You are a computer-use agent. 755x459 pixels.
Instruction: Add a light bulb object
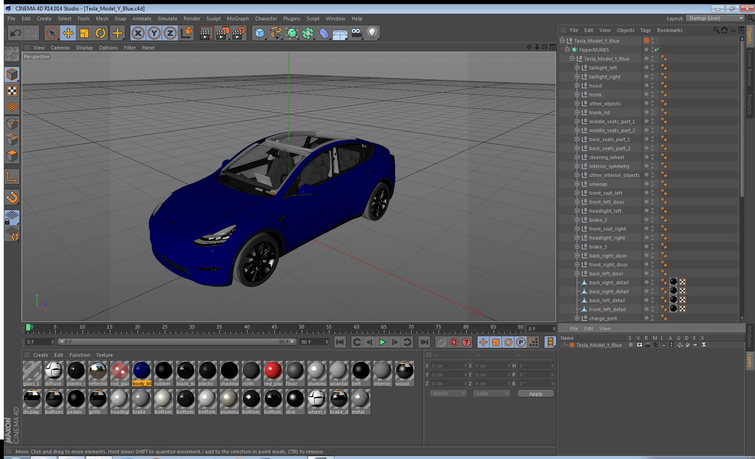tap(372, 33)
